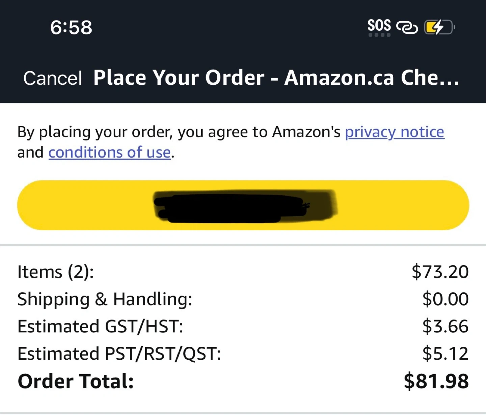
Task: Tap the Cancel button in header
Action: [x=52, y=78]
